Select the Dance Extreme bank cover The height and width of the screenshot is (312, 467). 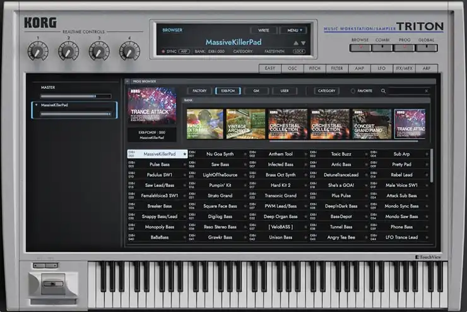pyautogui.click(x=205, y=124)
